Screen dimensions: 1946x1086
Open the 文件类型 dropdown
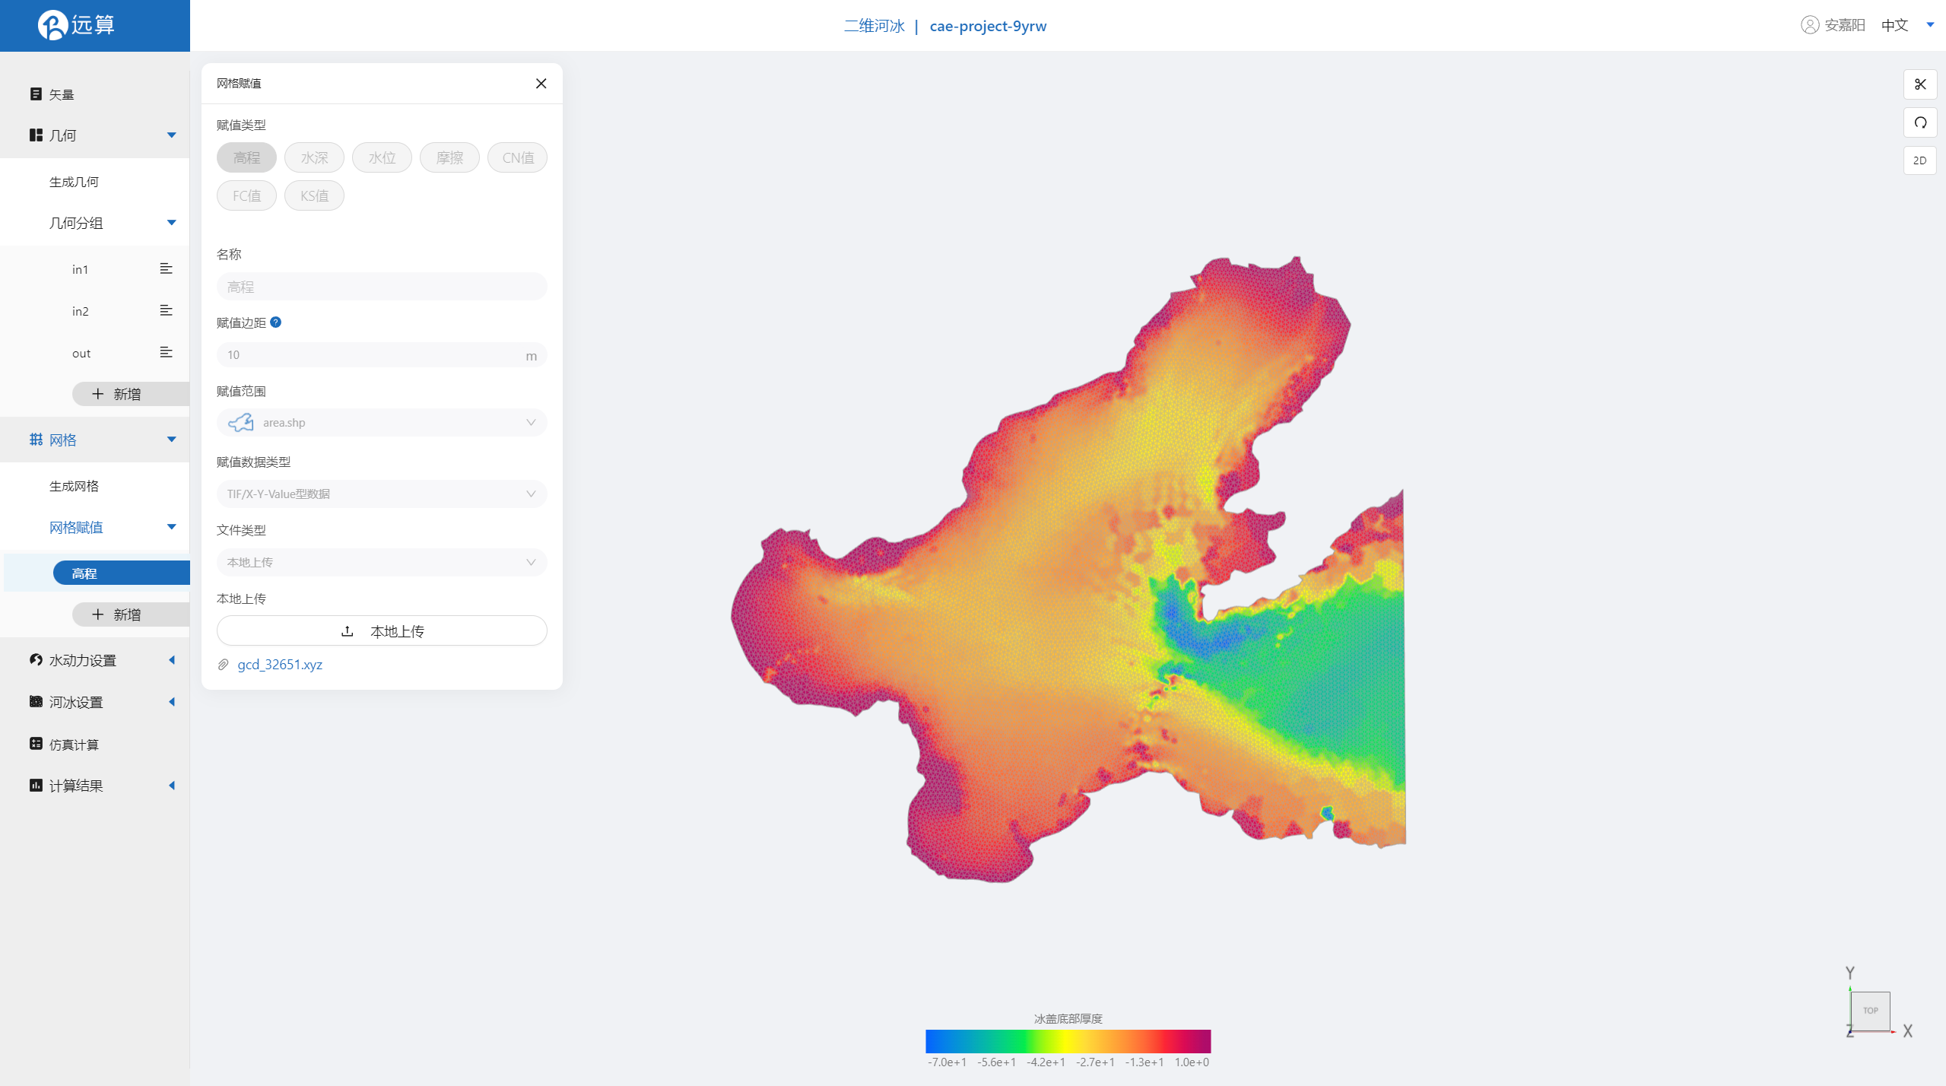pos(382,562)
